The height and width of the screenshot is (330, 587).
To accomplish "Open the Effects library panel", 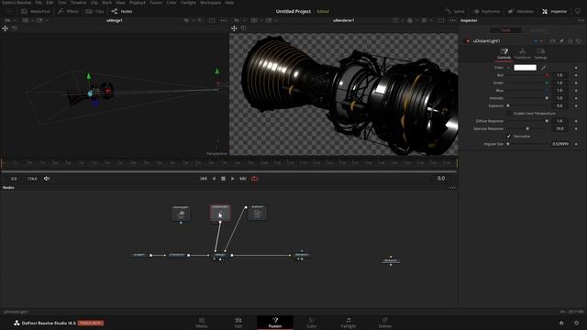I will [x=68, y=11].
